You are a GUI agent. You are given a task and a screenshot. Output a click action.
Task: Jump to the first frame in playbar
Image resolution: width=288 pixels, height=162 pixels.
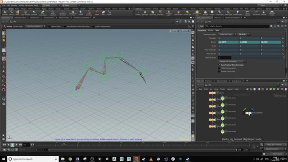[x=4, y=145]
